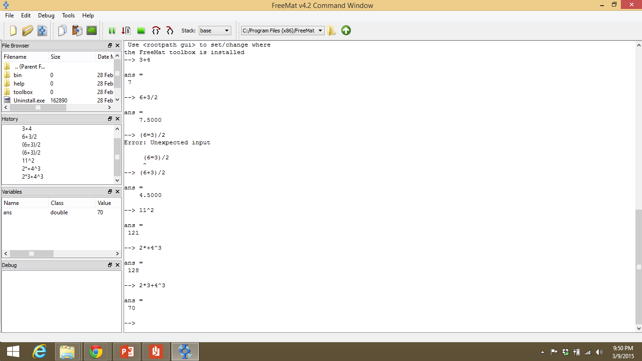
Task: Open the File menu
Action: pos(9,16)
